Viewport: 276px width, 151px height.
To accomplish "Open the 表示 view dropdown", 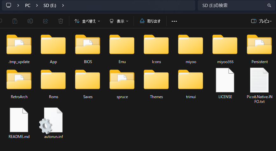I will point(119,21).
